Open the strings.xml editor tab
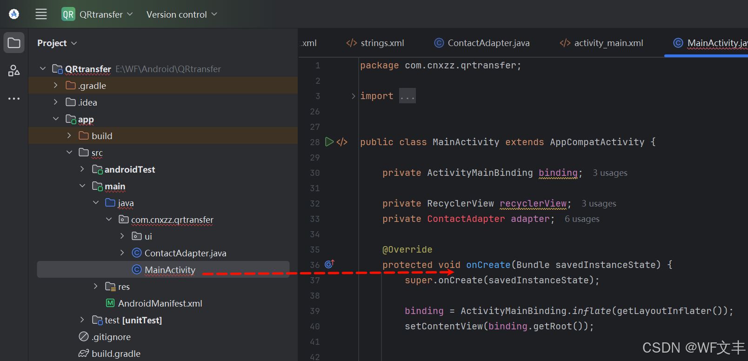The image size is (748, 361). [x=375, y=43]
